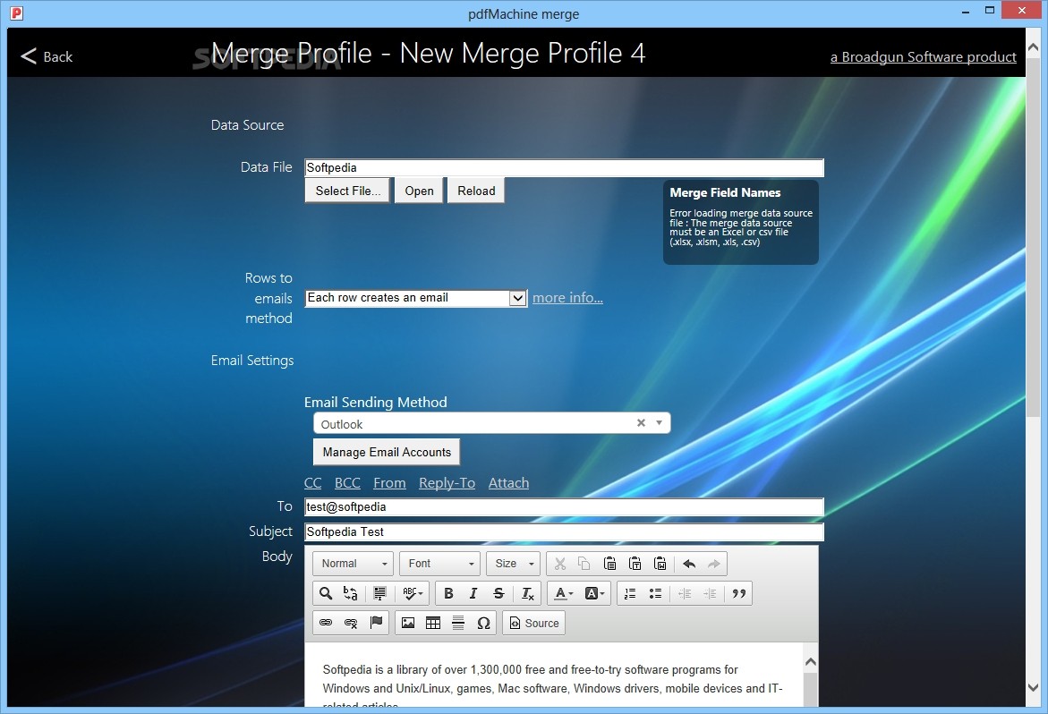Undo the last edit in Body editor

[x=689, y=564]
